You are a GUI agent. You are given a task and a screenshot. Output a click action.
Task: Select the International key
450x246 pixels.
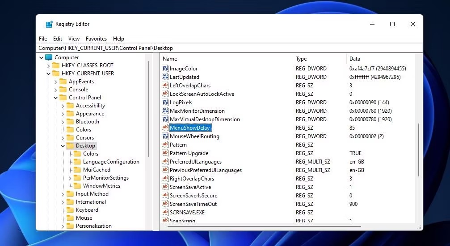point(91,202)
